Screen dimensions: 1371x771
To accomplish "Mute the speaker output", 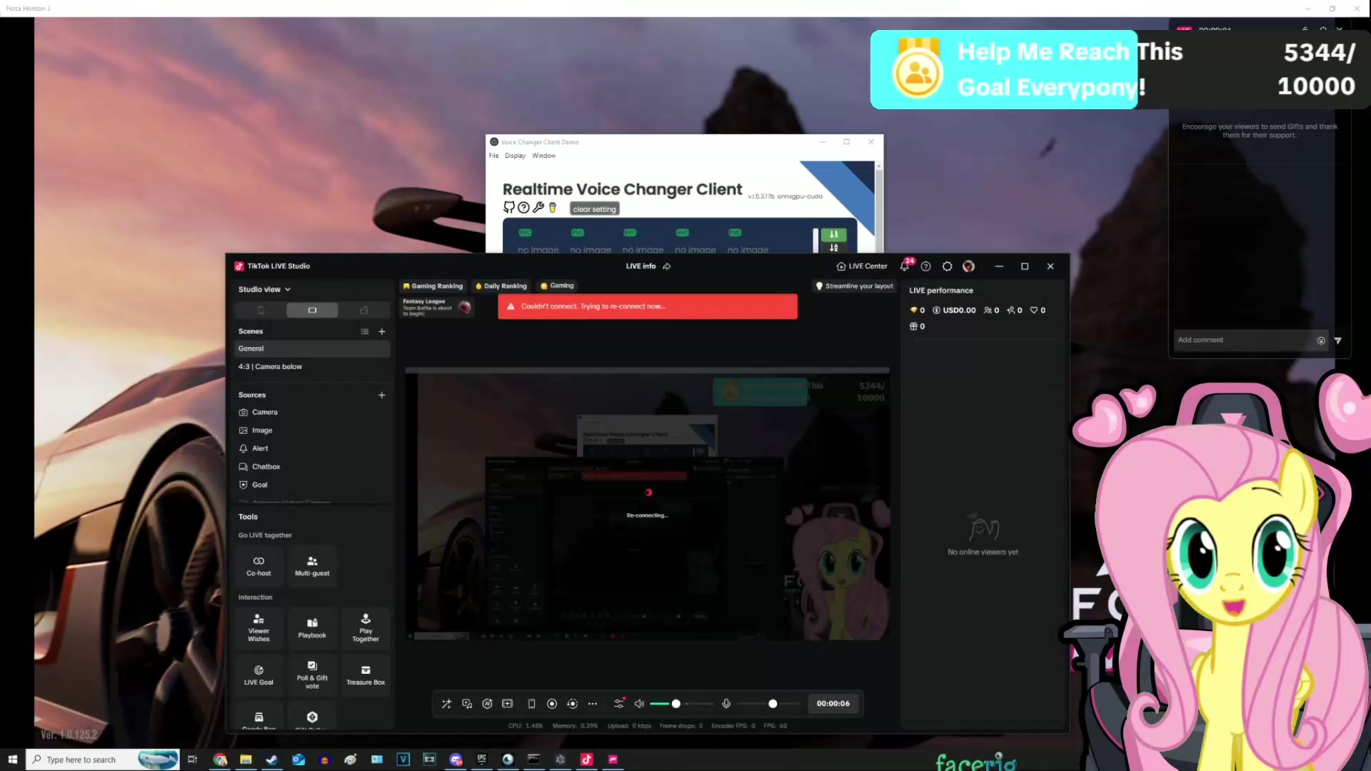I will tap(639, 704).
